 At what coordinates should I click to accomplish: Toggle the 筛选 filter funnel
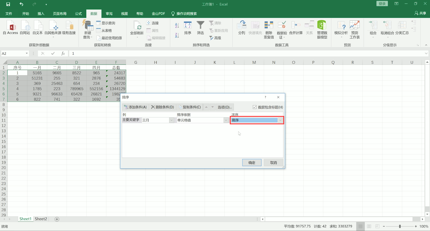[x=201, y=28]
